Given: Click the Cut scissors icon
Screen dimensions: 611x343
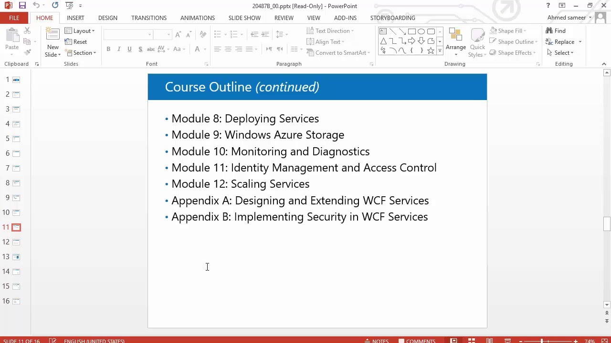Looking at the screenshot, I should (27, 30).
